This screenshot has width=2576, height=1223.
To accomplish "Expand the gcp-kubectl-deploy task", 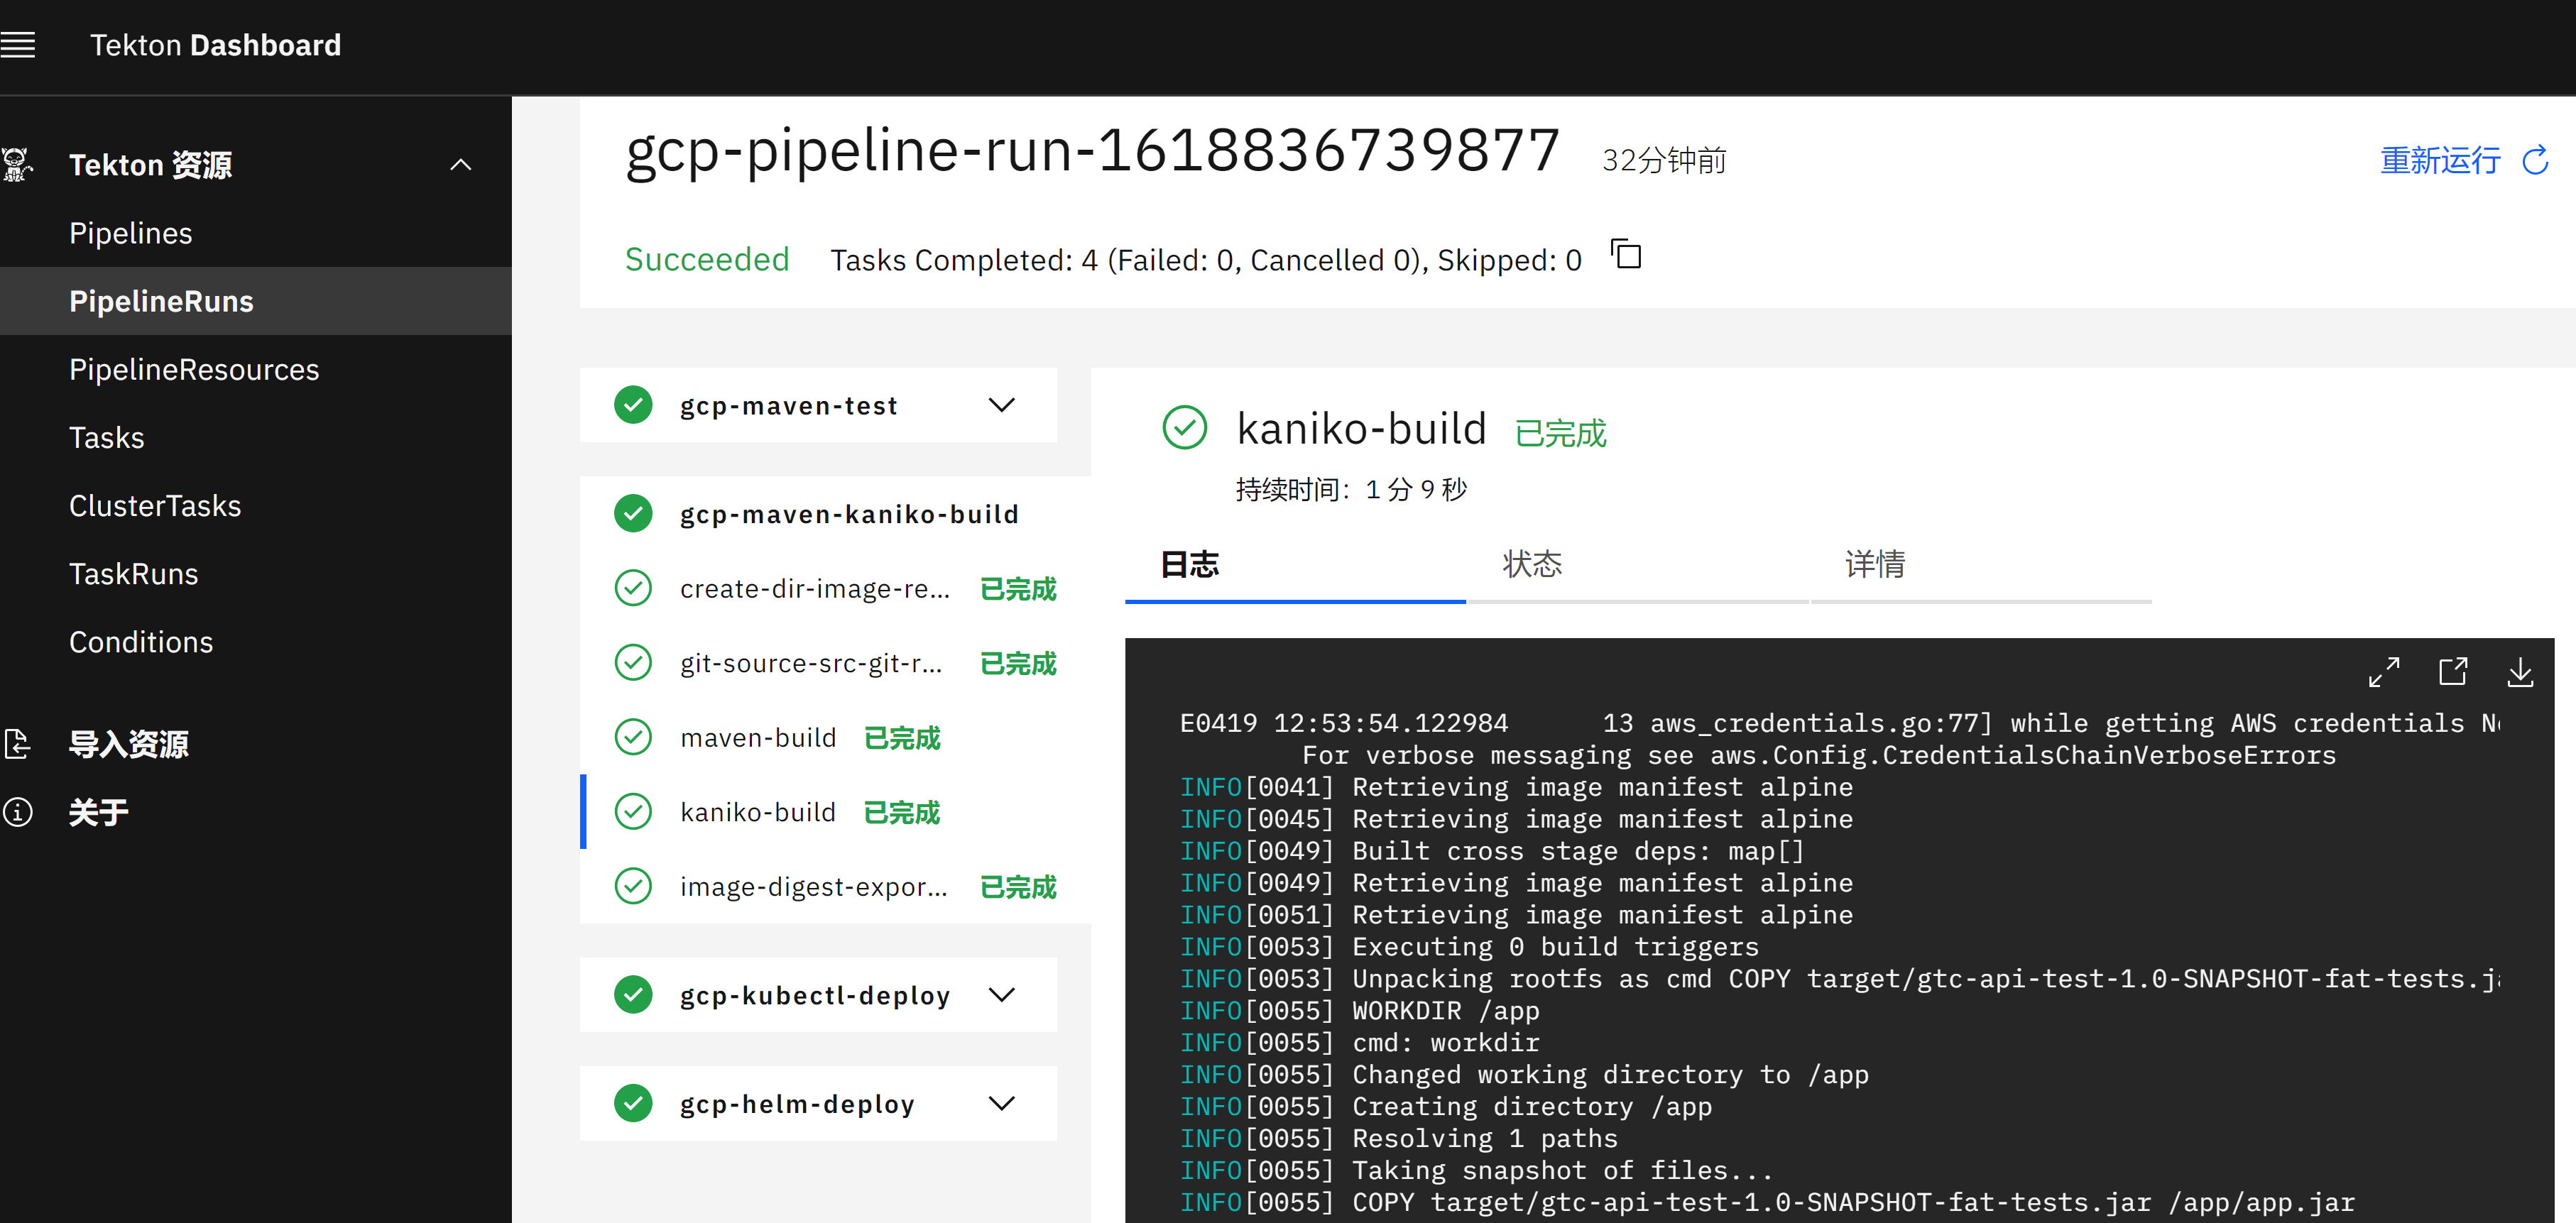I will [1001, 995].
